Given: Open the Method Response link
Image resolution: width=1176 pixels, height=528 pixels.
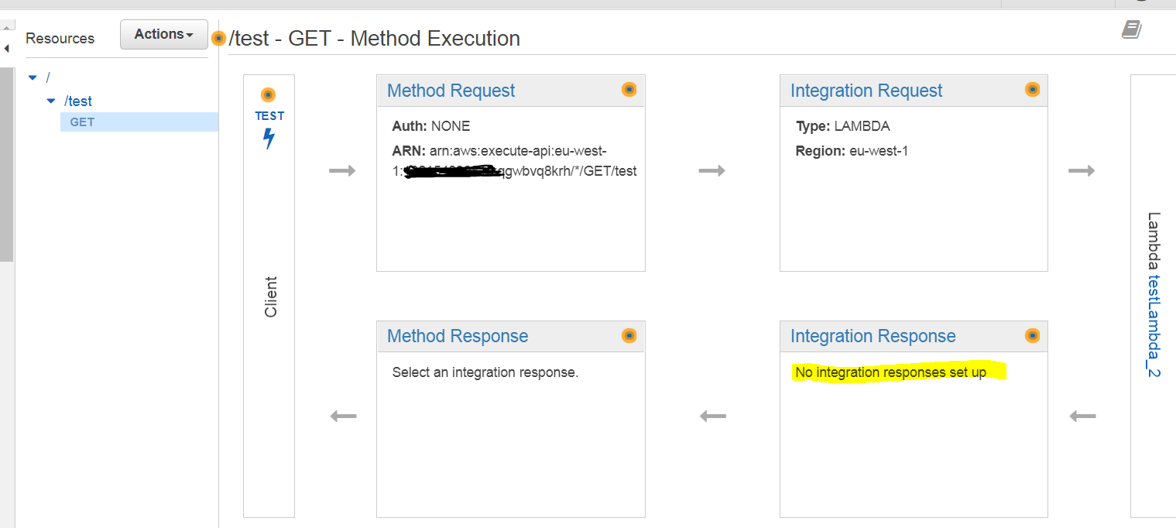Looking at the screenshot, I should 458,336.
